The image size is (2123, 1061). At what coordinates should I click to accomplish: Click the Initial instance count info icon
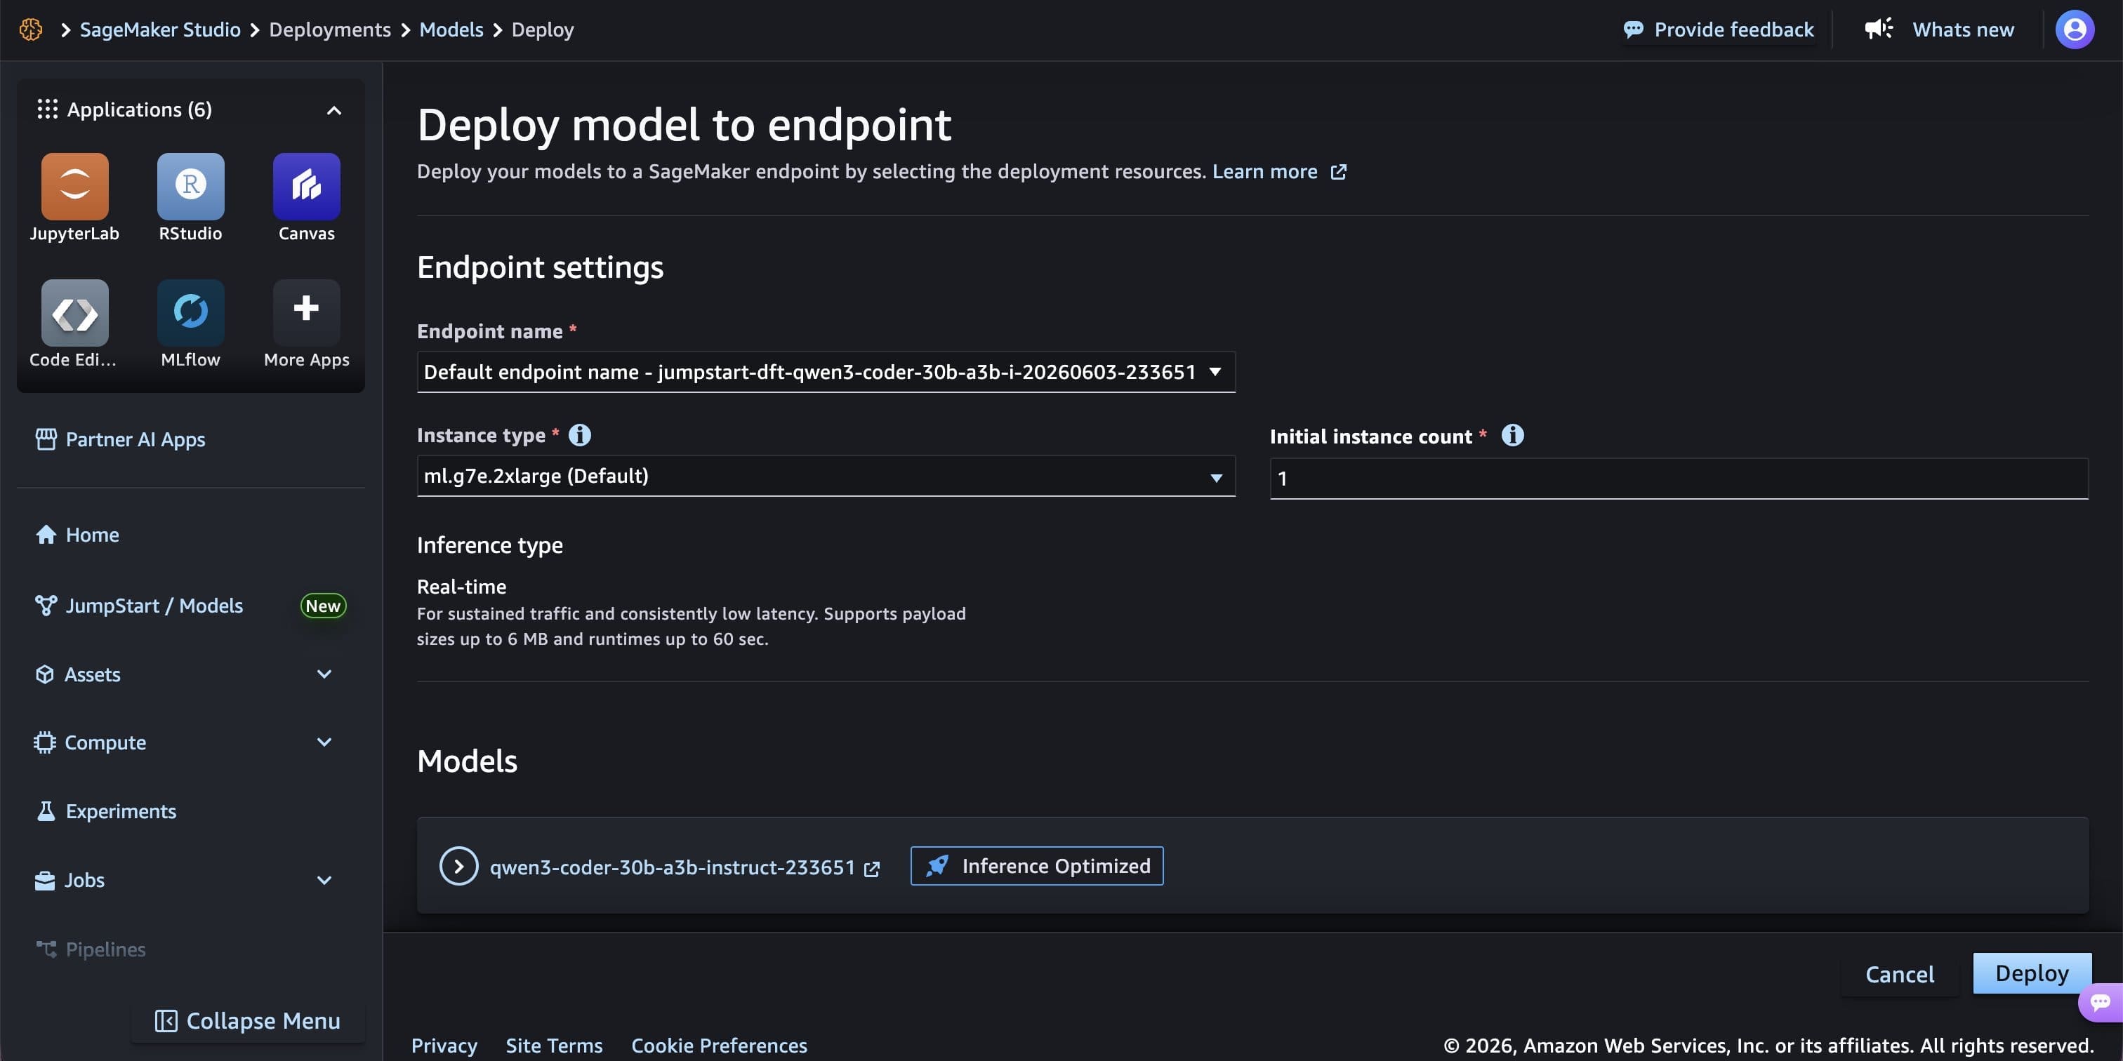pos(1512,435)
